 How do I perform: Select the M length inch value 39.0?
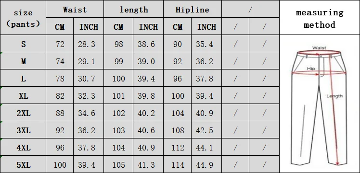click(x=146, y=61)
